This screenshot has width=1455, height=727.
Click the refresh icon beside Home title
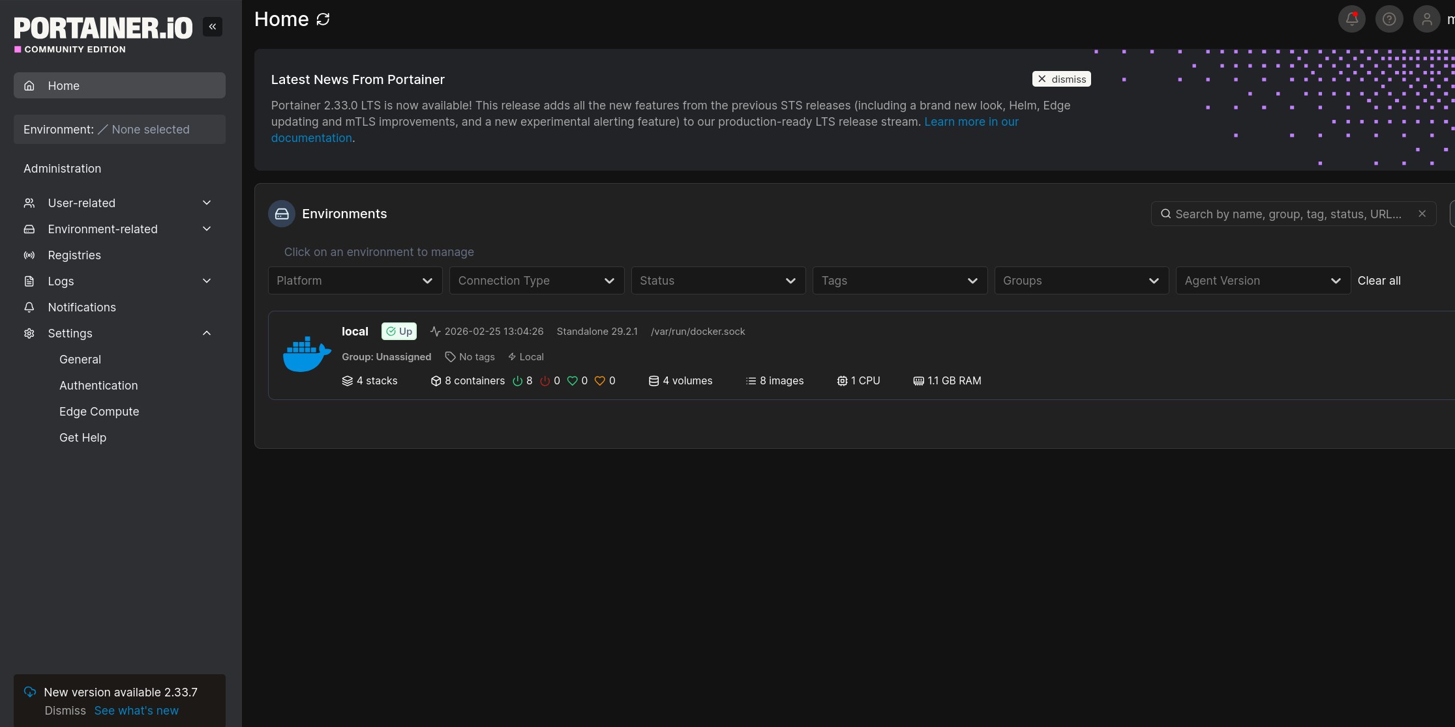click(x=323, y=20)
